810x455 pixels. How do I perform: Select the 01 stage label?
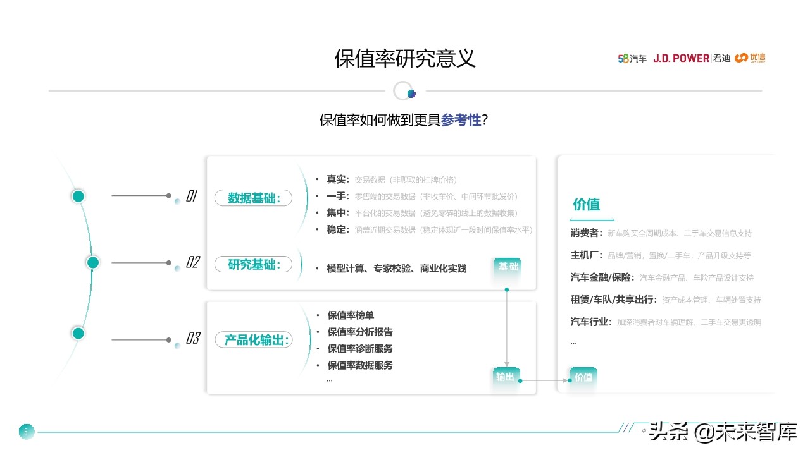click(192, 197)
